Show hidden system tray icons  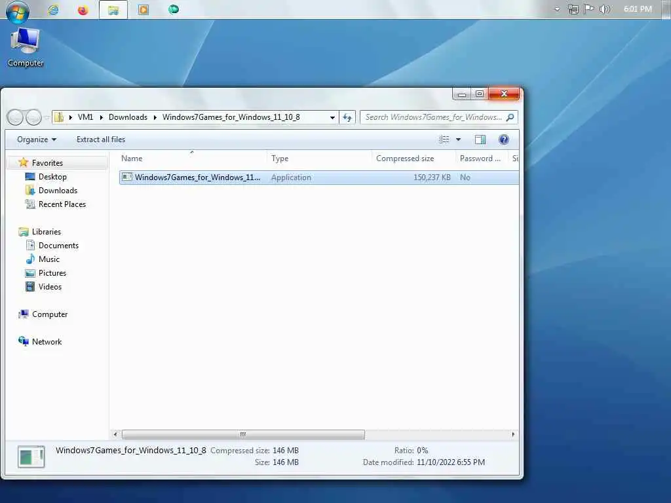point(557,9)
